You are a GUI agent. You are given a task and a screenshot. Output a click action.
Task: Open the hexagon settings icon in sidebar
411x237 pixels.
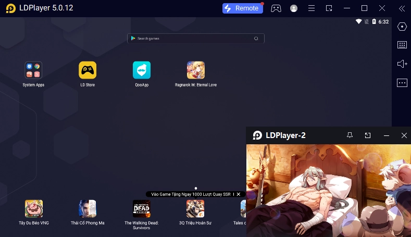click(x=402, y=27)
